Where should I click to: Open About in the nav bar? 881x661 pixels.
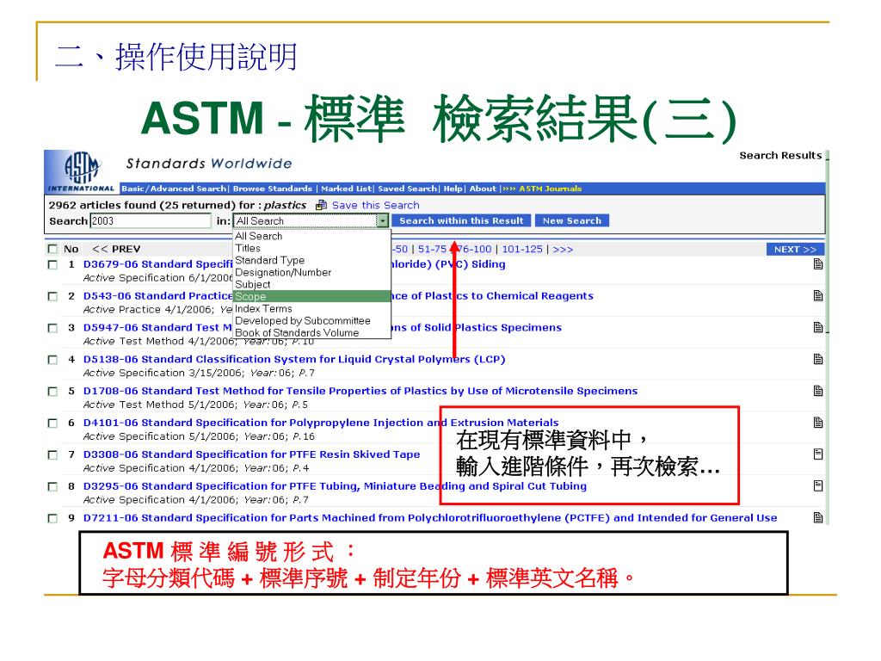coord(483,188)
